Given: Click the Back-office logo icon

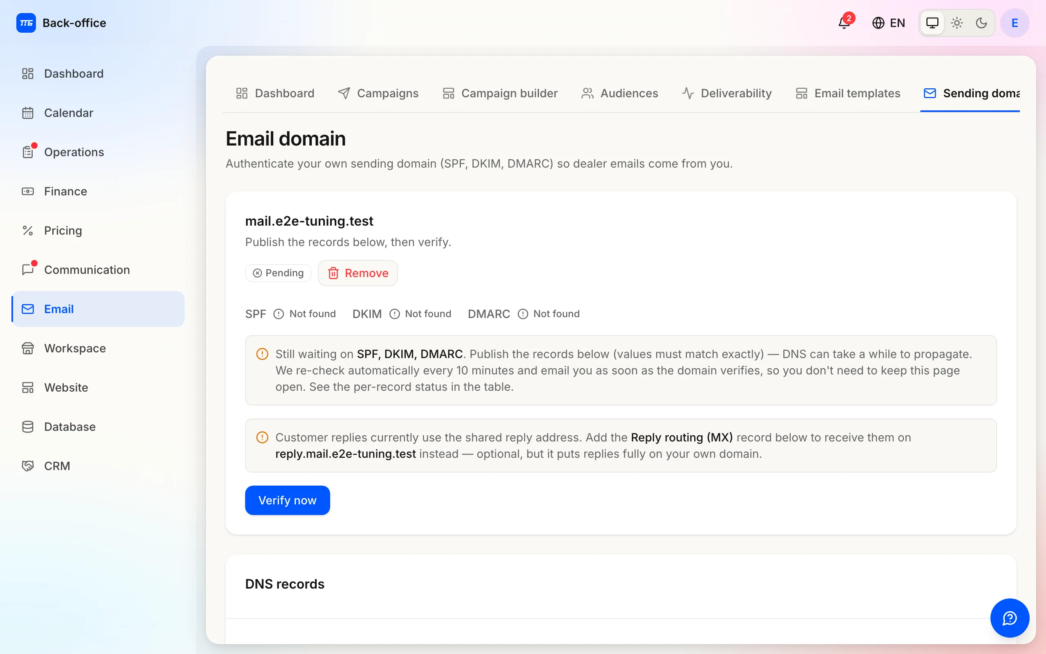Looking at the screenshot, I should point(26,23).
